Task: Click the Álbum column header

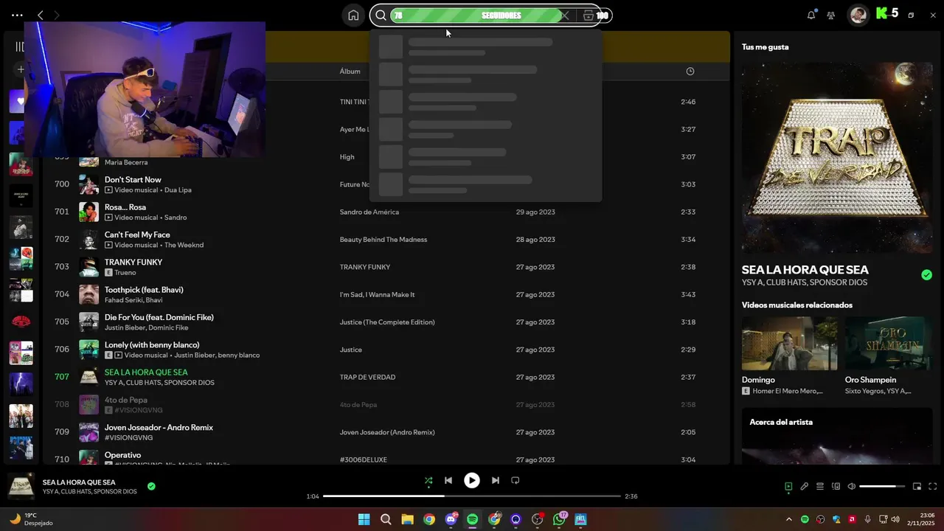Action: click(x=350, y=72)
